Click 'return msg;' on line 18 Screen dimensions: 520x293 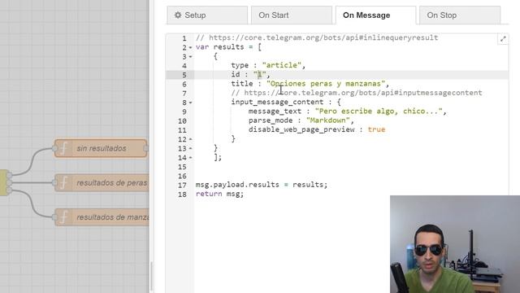pyautogui.click(x=219, y=194)
